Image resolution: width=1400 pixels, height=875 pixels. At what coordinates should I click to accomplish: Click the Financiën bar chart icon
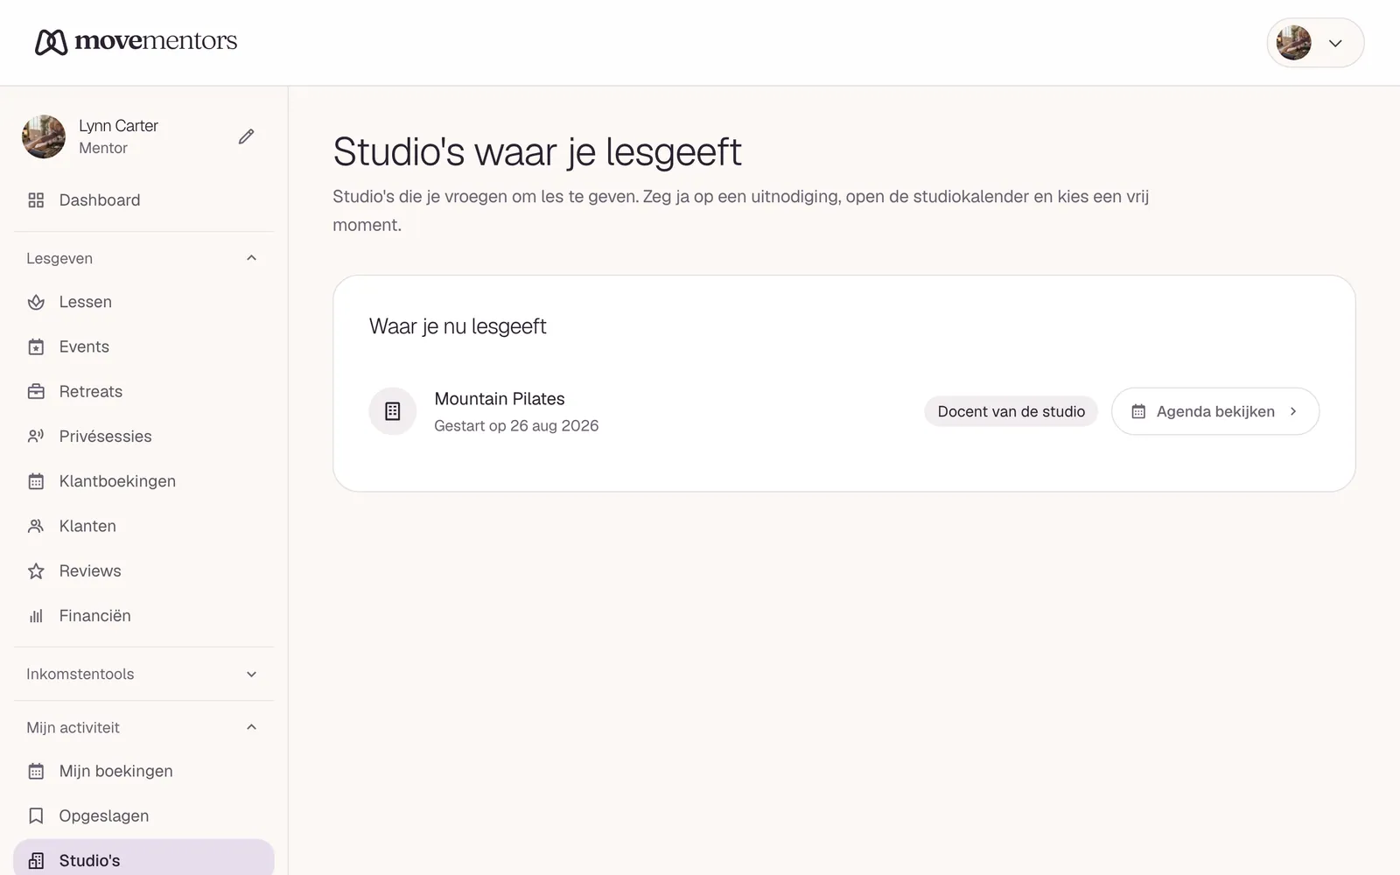(36, 616)
